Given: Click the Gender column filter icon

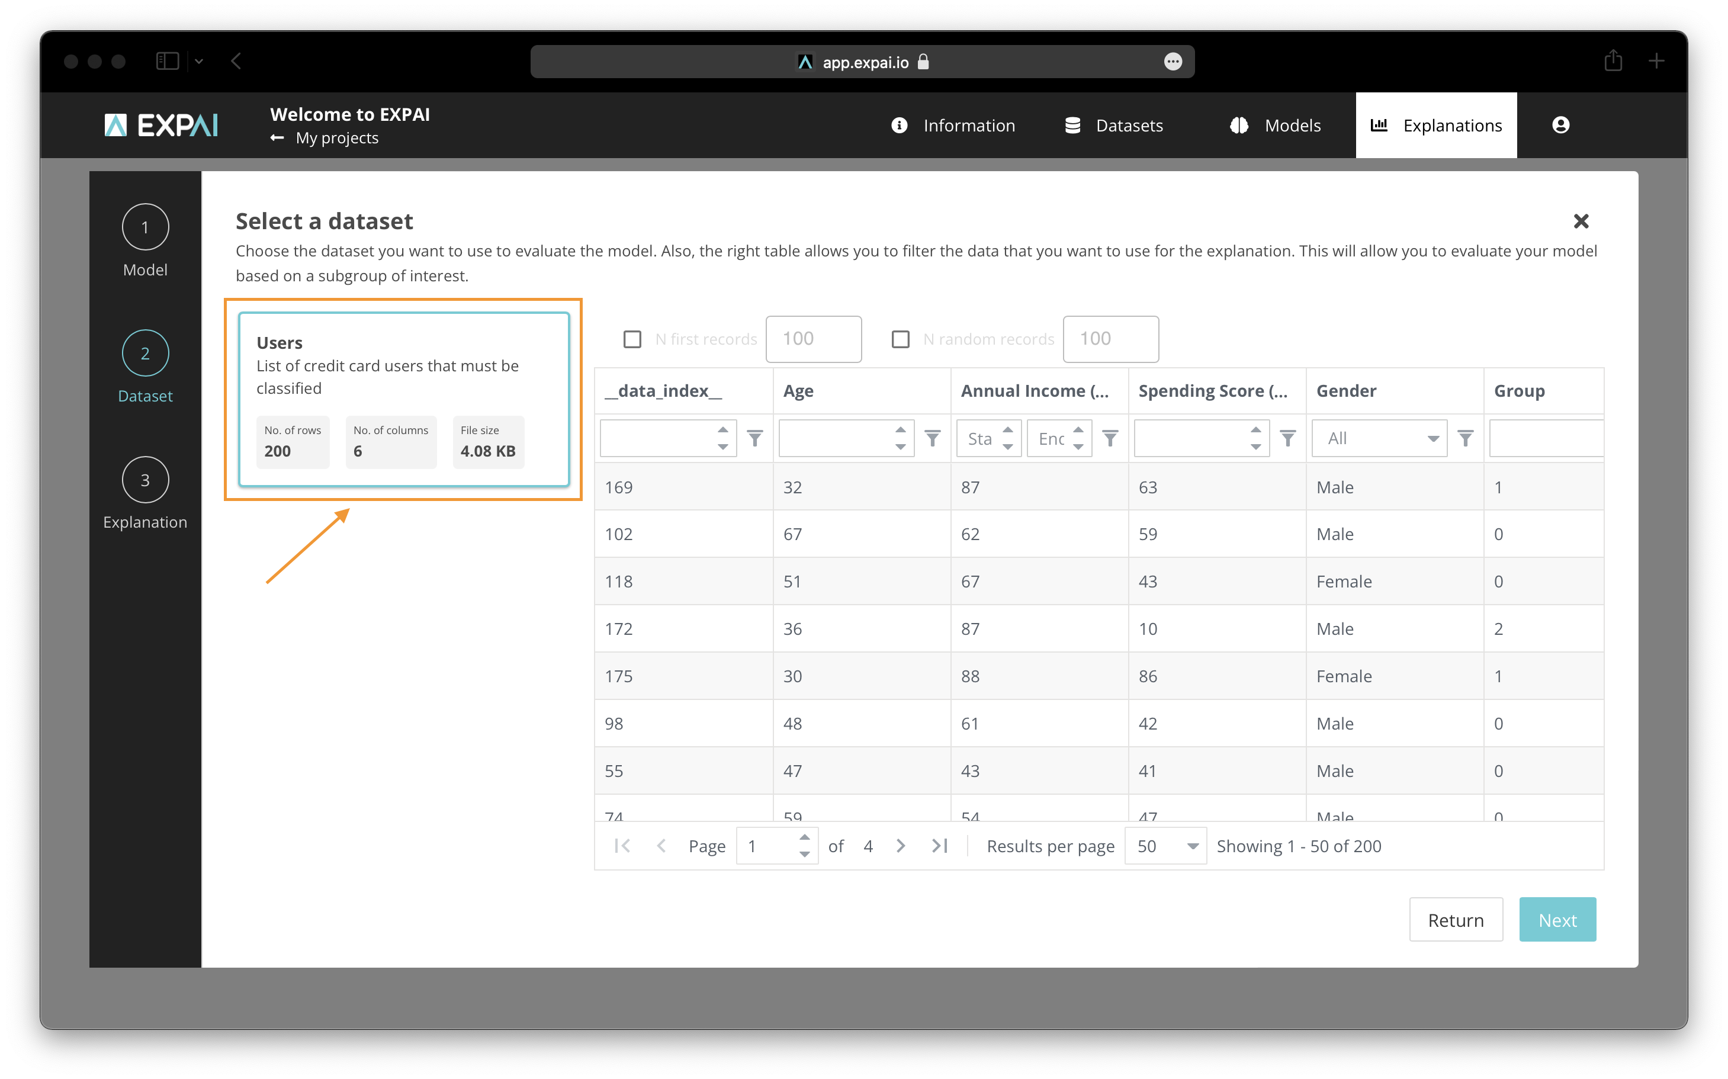Looking at the screenshot, I should [x=1464, y=438].
